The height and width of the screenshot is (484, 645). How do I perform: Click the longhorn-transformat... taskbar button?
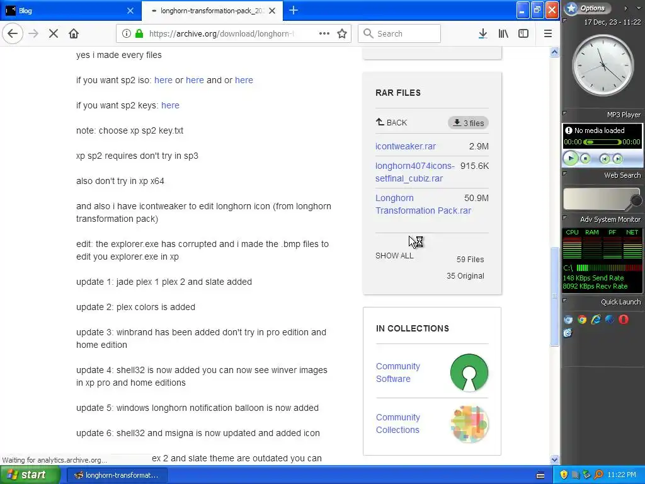(x=117, y=475)
